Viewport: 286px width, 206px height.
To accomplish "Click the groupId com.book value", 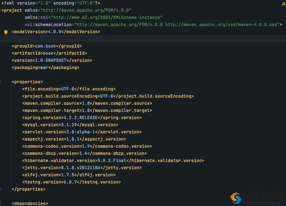I will coord(45,46).
